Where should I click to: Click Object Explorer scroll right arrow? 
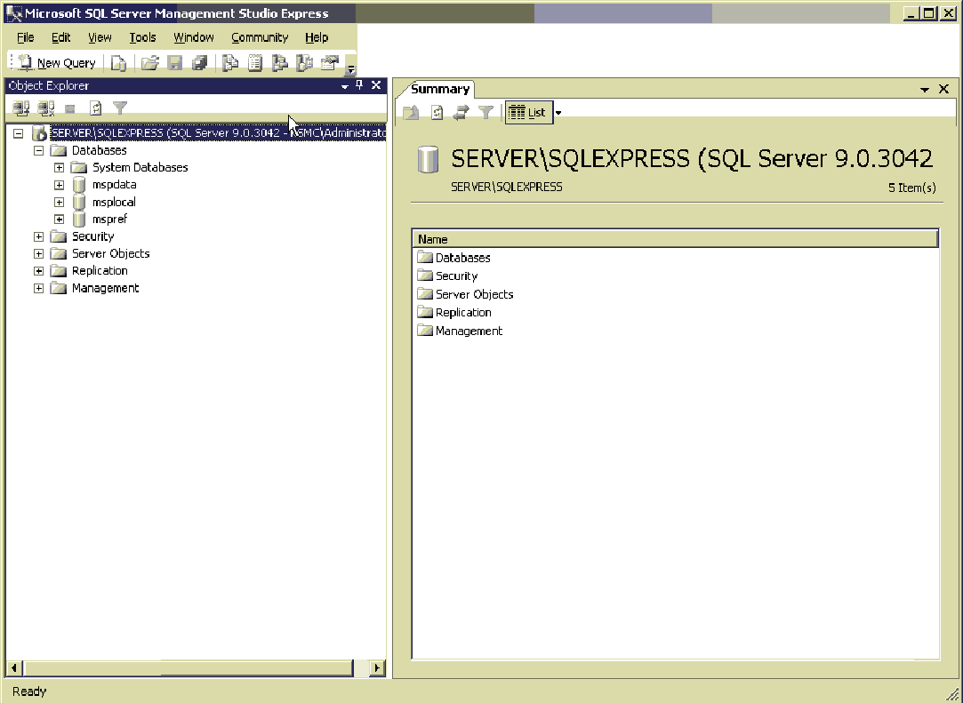pyautogui.click(x=377, y=668)
